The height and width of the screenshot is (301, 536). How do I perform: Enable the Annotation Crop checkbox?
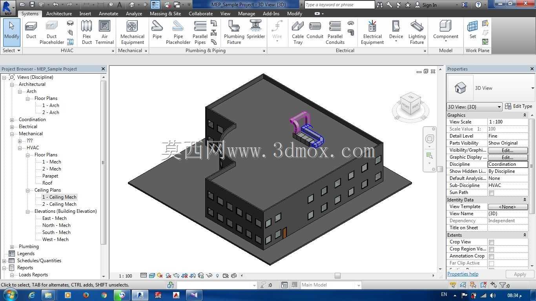click(x=491, y=256)
